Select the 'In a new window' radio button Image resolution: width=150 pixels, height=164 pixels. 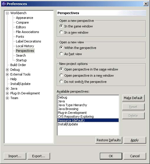pos(61,32)
